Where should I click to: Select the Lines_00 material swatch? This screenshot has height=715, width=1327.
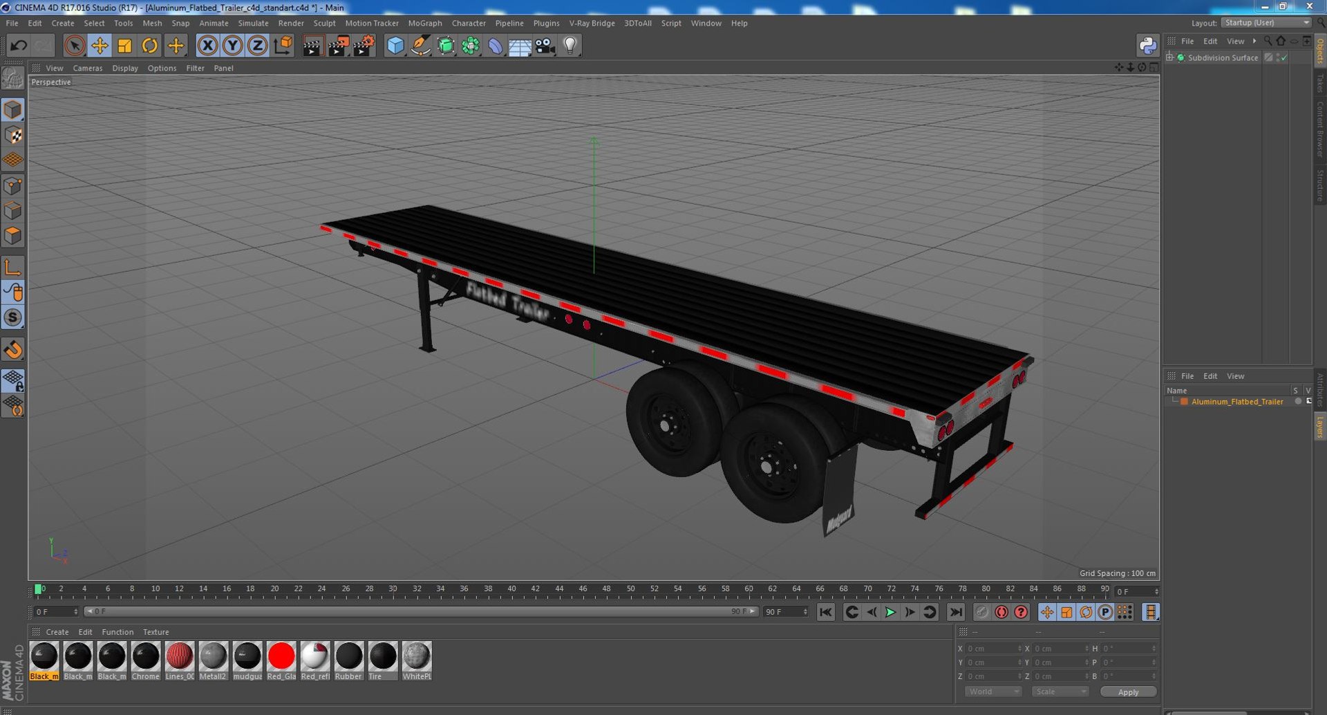[180, 661]
